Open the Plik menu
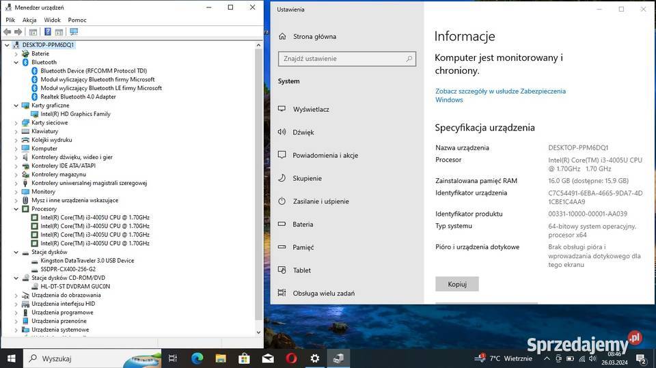656x368 pixels. pos(10,20)
